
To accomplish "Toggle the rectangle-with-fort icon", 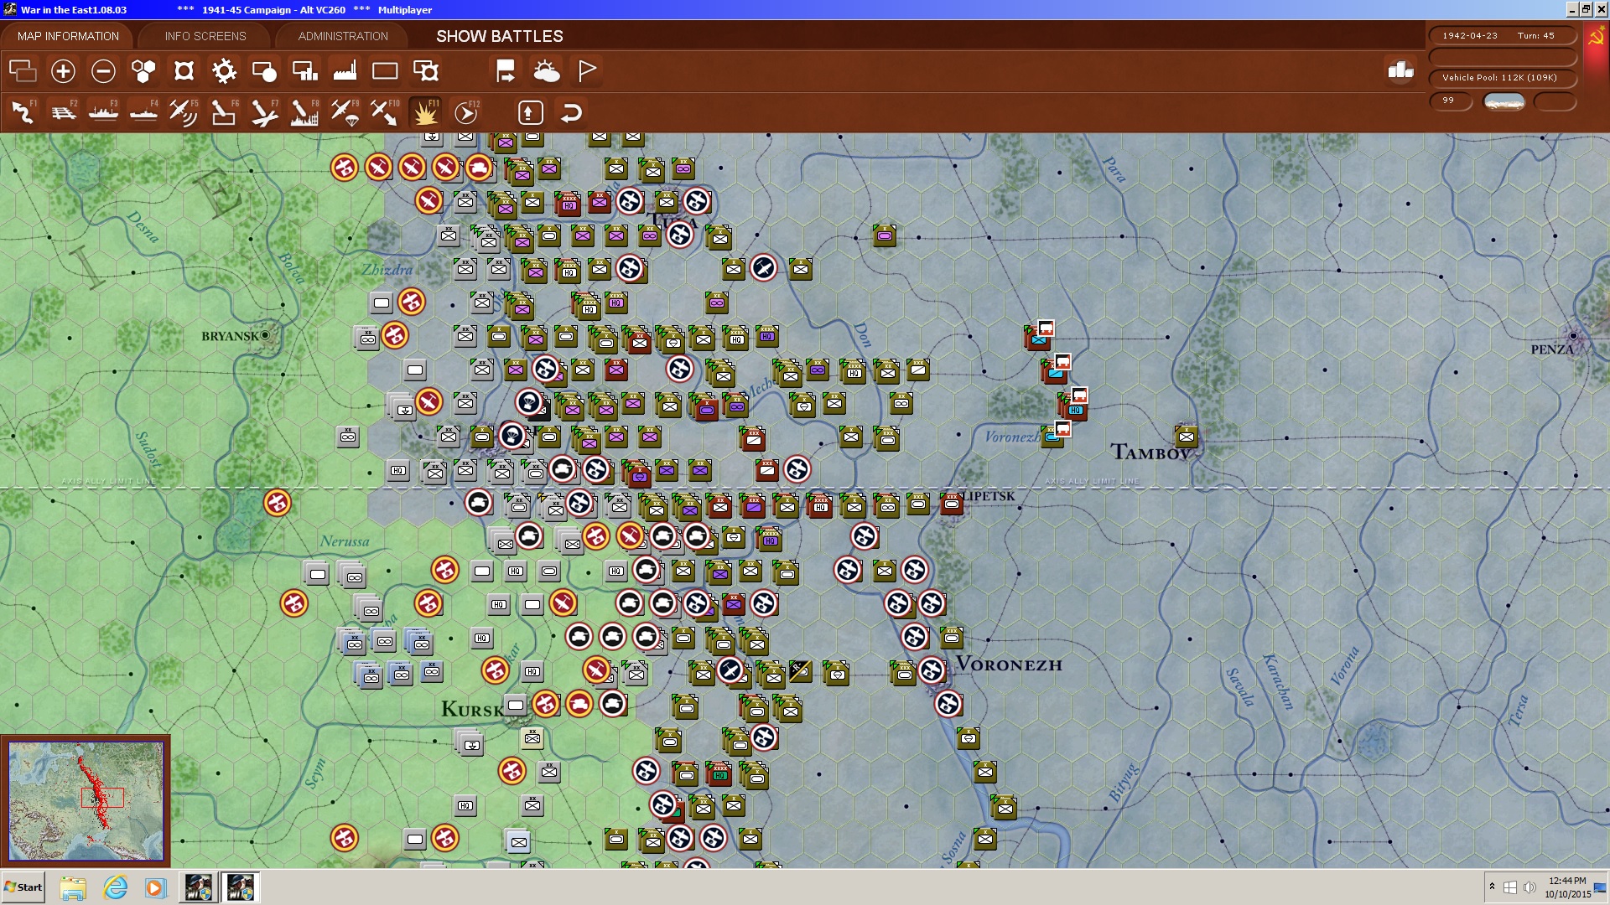I will click(x=426, y=71).
